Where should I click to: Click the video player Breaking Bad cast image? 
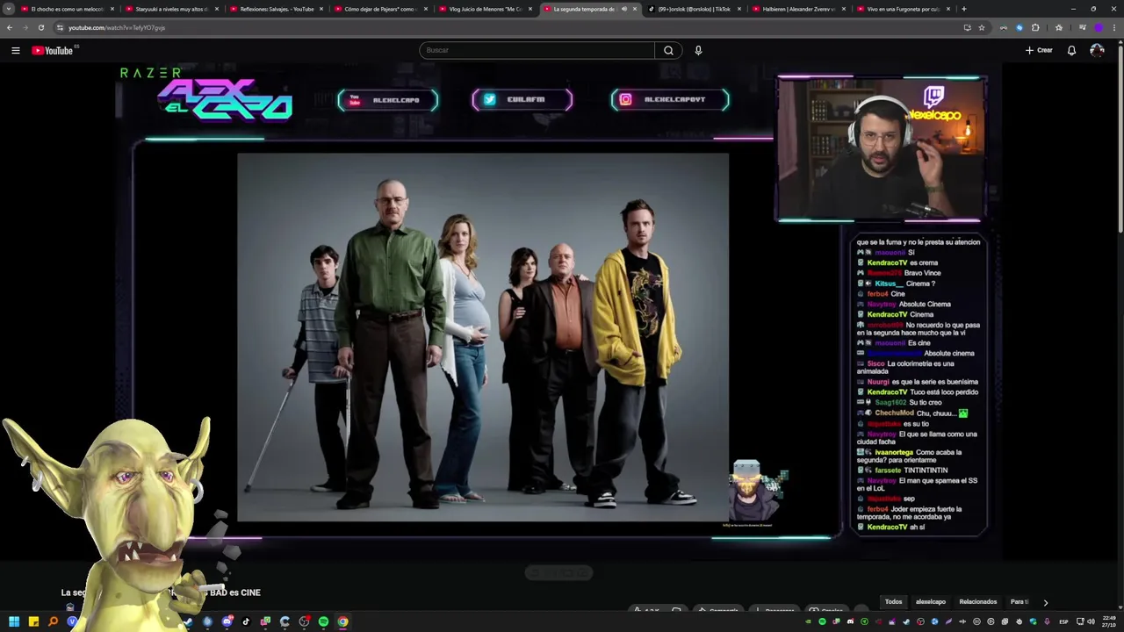(x=482, y=338)
